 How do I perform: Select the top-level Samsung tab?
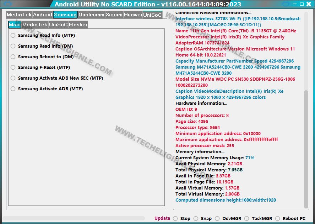point(65,15)
